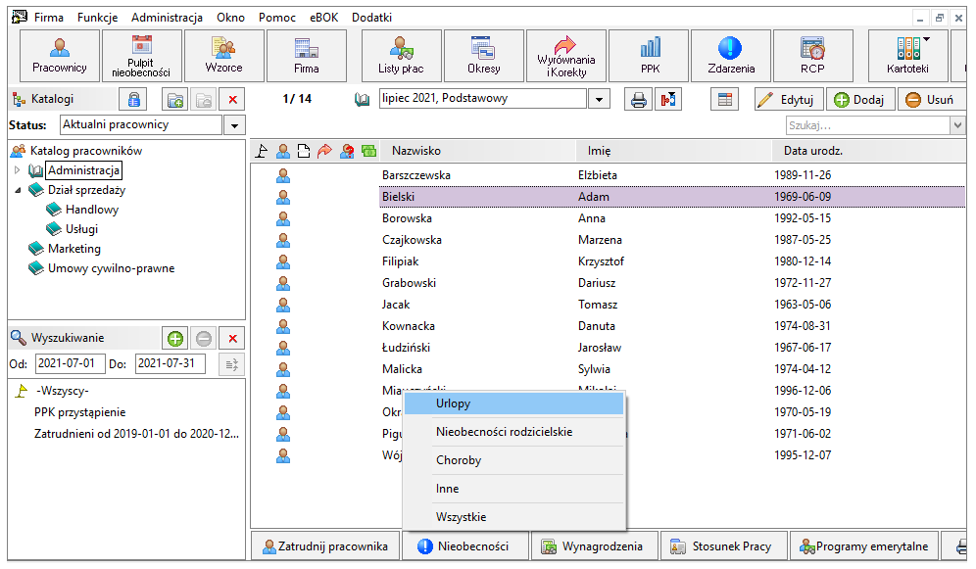
Task: Click the red X icon in the Katalogi bar
Action: [233, 100]
